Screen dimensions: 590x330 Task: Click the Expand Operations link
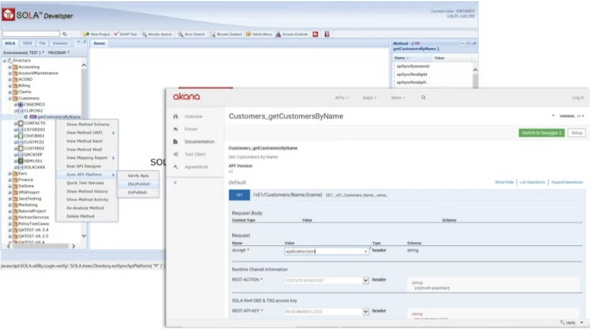pos(567,182)
